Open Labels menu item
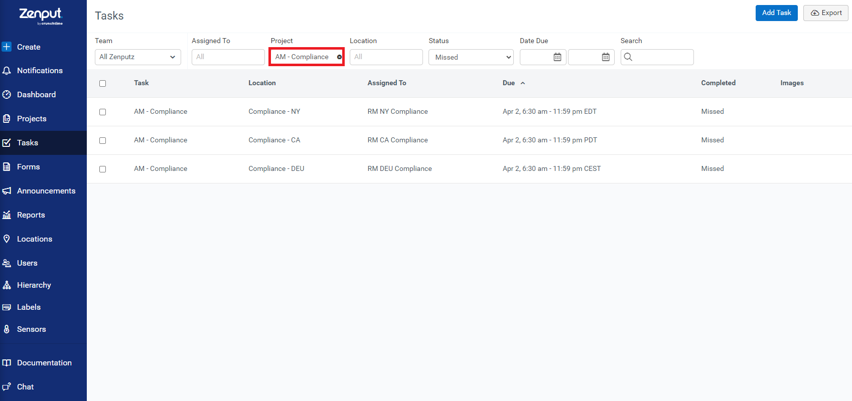 click(29, 307)
